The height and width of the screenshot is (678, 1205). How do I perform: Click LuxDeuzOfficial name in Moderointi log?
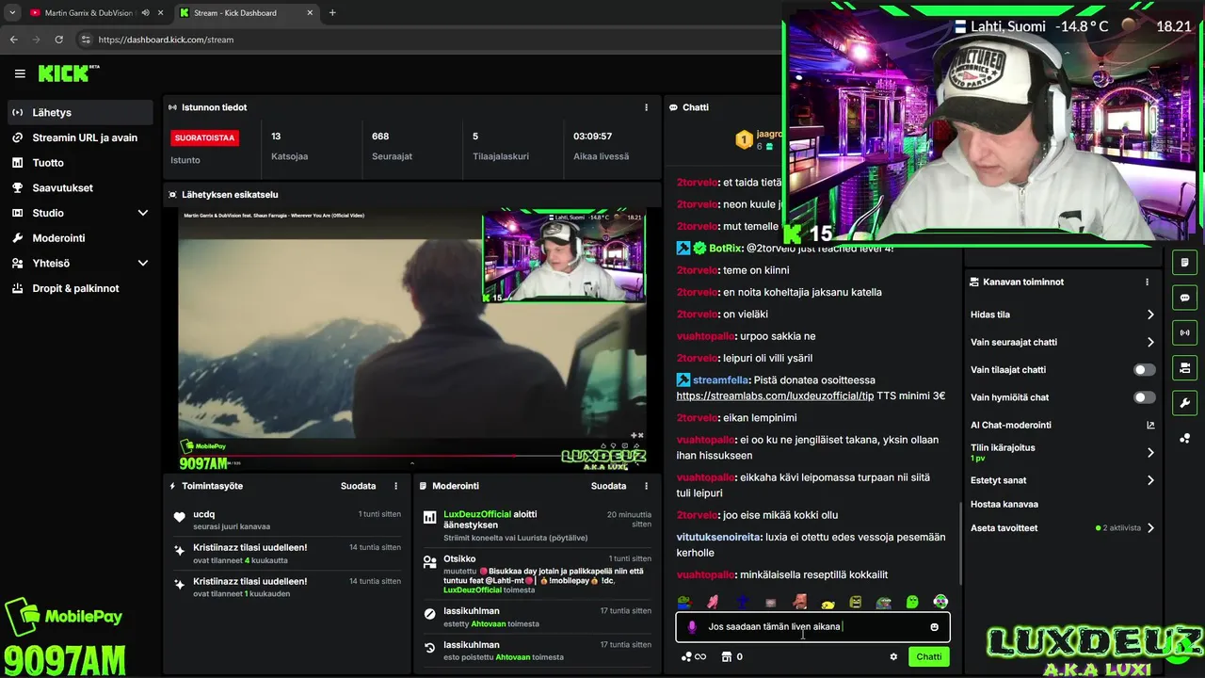(477, 514)
